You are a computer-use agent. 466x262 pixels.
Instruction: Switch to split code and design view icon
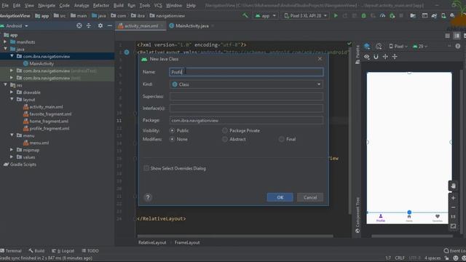pos(457,36)
